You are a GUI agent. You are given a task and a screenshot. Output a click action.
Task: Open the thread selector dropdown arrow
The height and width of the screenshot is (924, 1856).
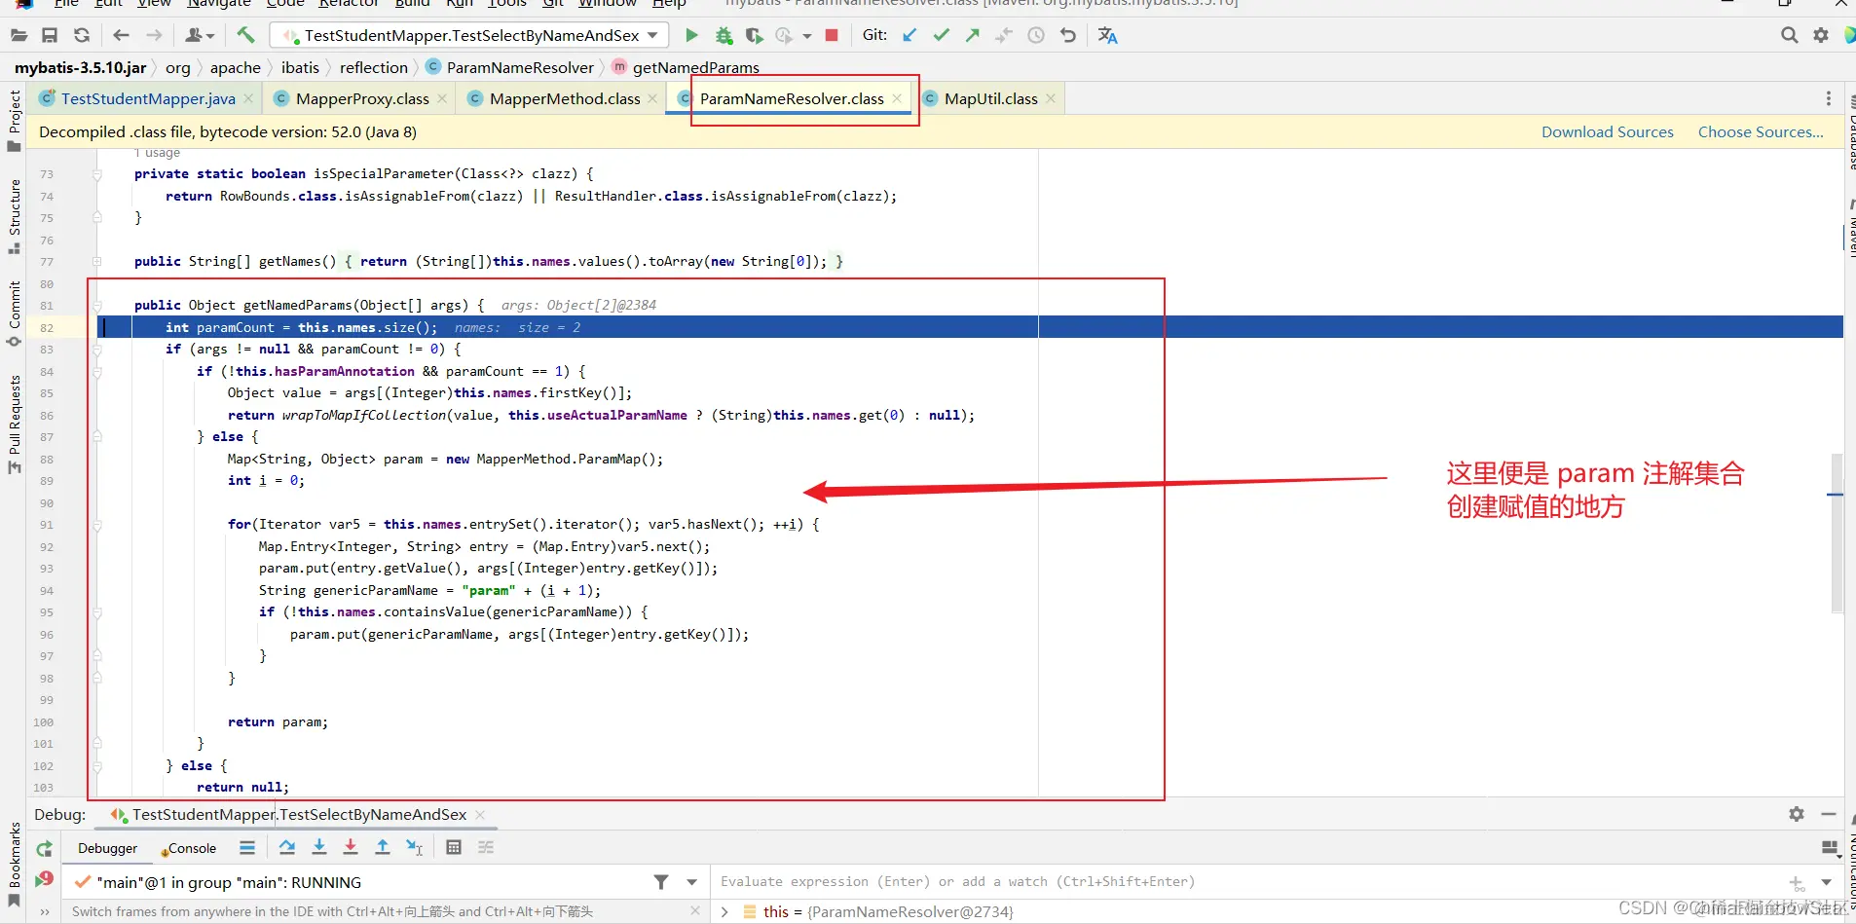[692, 882]
